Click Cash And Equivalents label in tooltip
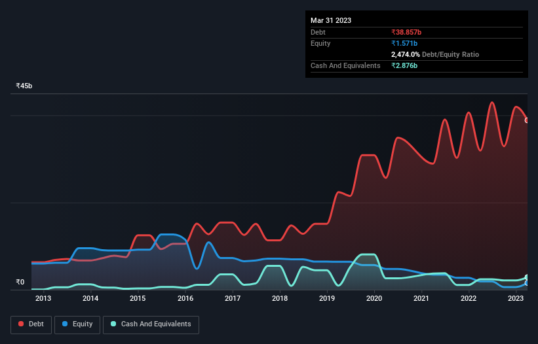 click(345, 65)
